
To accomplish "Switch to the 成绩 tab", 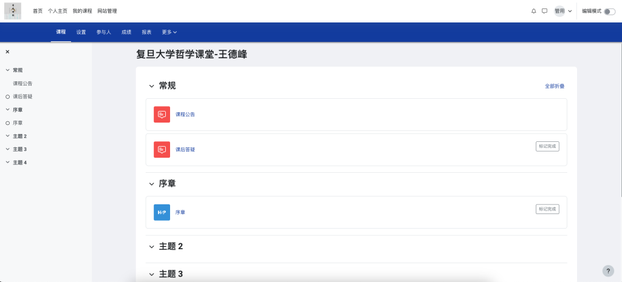I will click(126, 32).
